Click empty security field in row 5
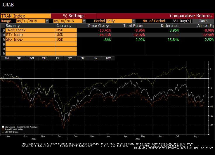 (x=31, y=49)
